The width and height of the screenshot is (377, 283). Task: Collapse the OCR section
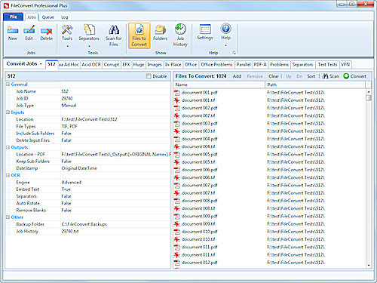(8, 175)
